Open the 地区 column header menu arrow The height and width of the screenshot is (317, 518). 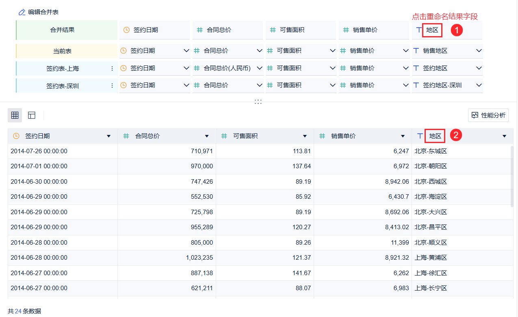pos(504,136)
